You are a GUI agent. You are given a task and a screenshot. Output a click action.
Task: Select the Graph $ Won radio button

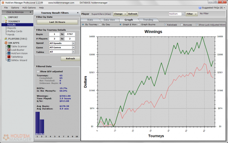click(x=121, y=24)
